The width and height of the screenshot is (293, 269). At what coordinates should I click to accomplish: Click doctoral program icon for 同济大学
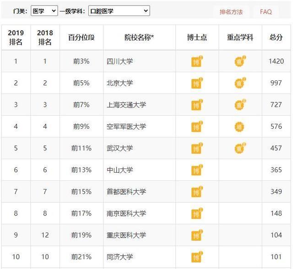pos(196,257)
